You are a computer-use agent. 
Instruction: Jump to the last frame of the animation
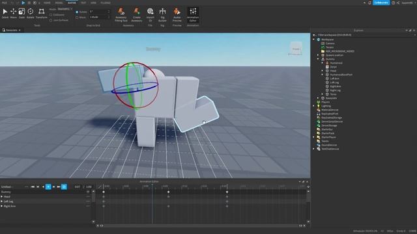(59, 187)
